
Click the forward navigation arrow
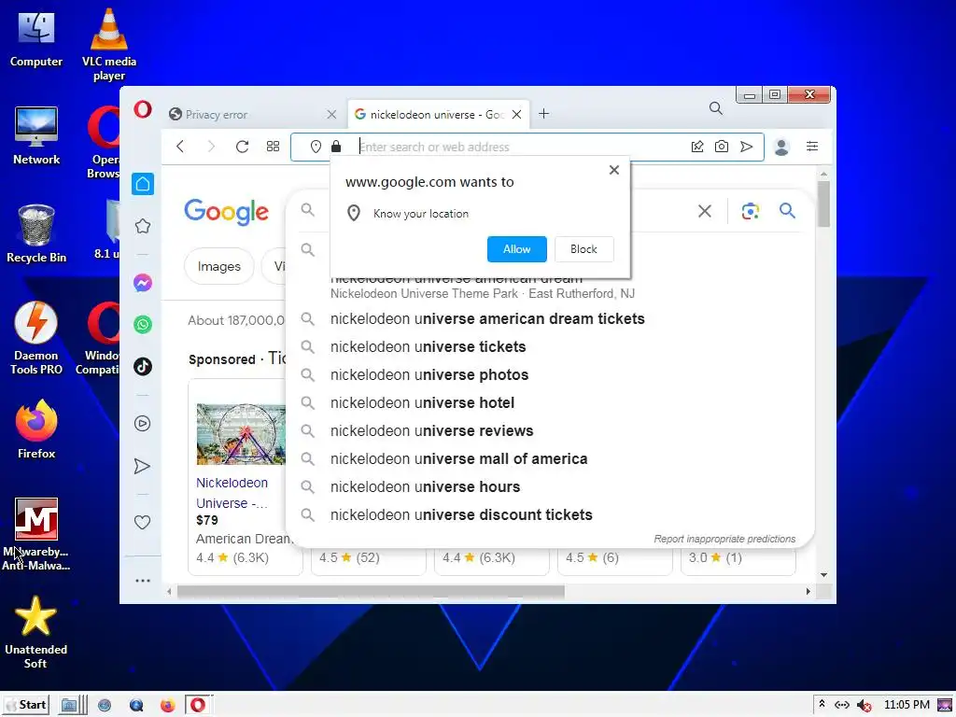point(211,147)
